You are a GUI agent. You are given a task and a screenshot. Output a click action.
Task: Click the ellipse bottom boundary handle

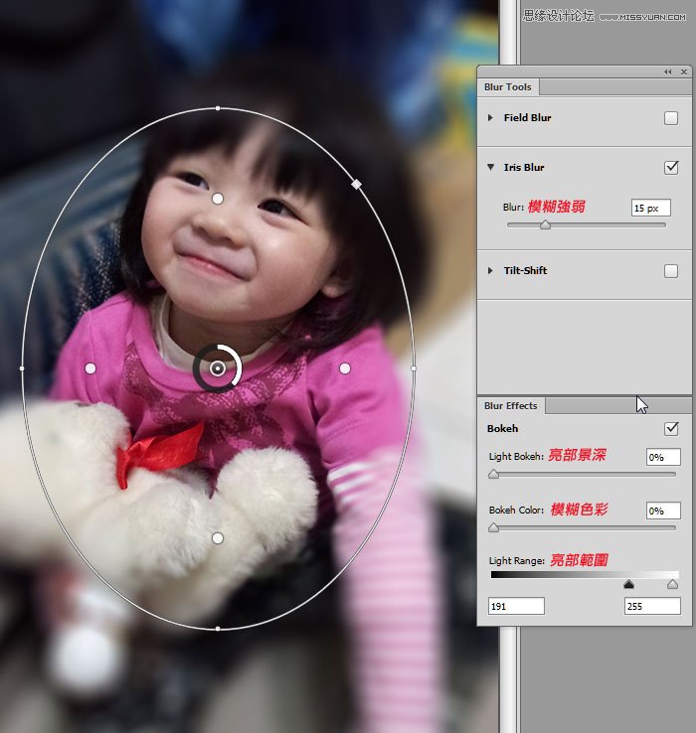point(218,629)
